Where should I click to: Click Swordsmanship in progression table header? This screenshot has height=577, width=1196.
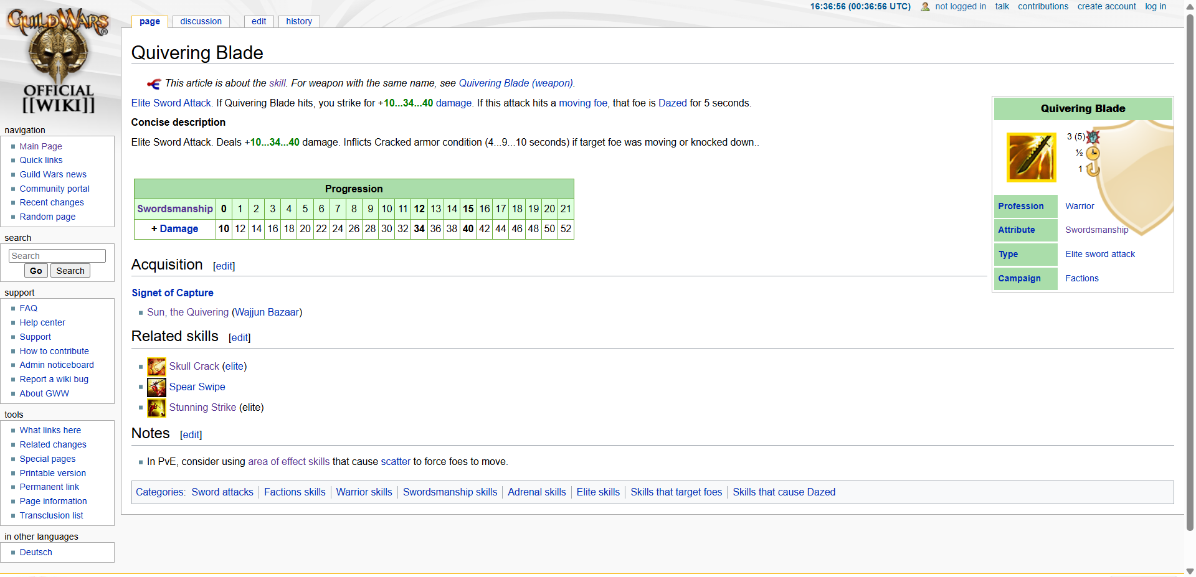point(175,209)
